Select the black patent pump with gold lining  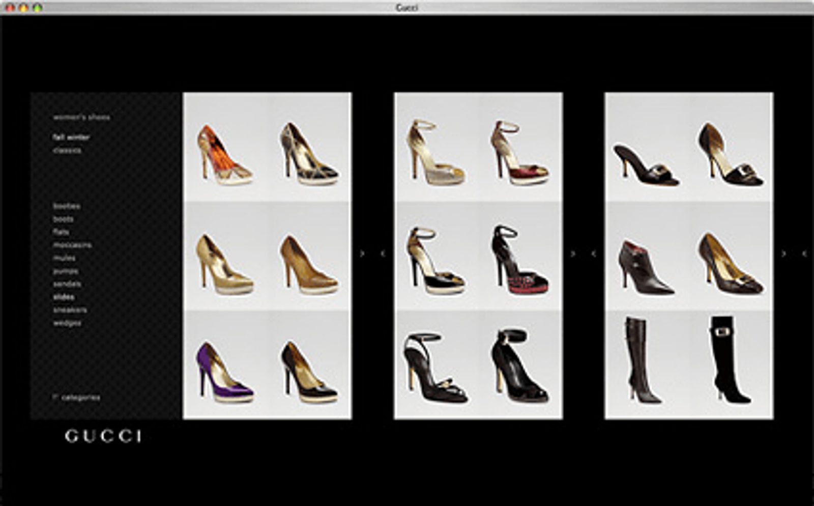pos(309,372)
